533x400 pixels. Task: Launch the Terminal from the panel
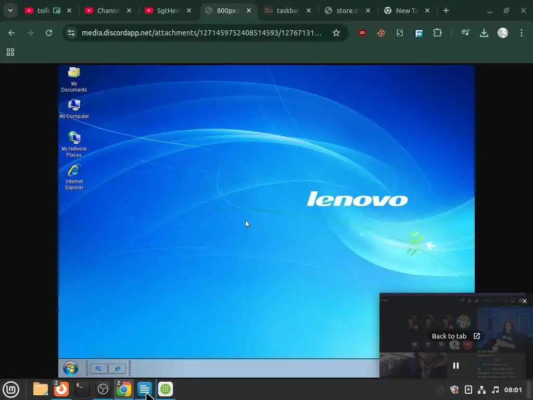82,389
